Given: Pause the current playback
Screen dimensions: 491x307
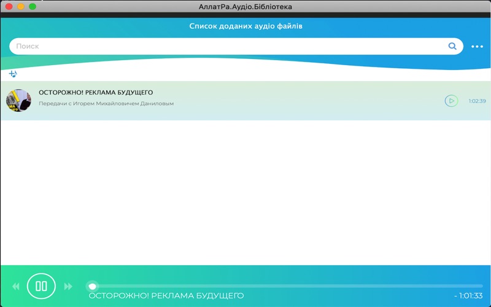Looking at the screenshot, I should coord(41,286).
